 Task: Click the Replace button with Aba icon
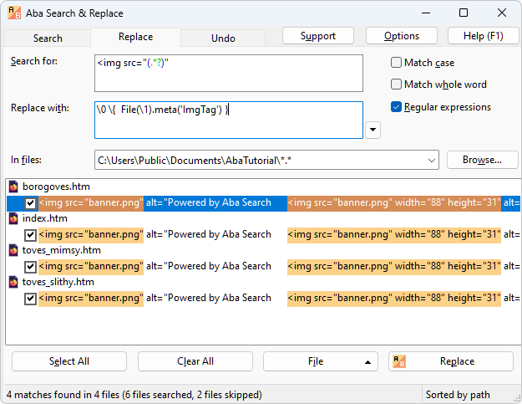pyautogui.click(x=450, y=361)
